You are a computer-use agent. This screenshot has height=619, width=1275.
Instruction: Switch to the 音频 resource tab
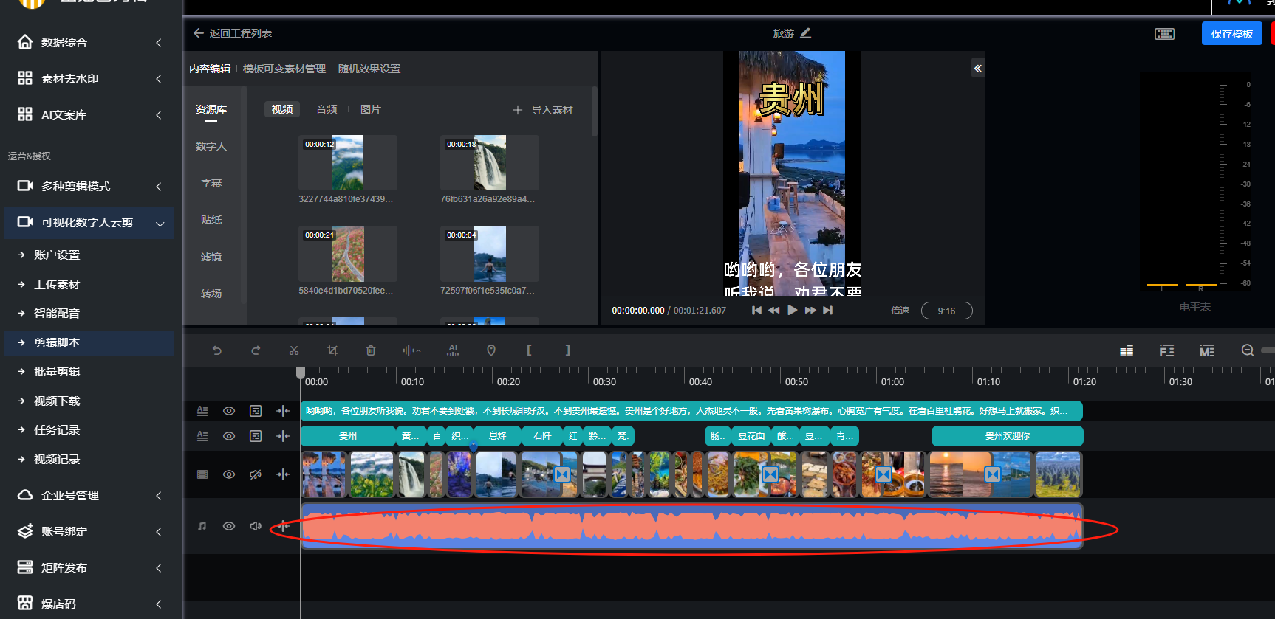pos(327,109)
